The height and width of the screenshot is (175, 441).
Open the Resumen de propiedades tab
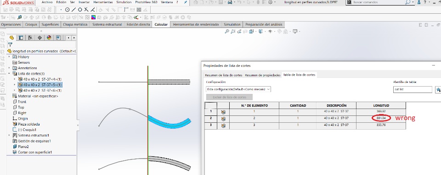(x=263, y=75)
